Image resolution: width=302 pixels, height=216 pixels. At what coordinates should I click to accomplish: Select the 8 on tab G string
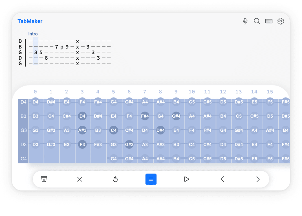[36, 52]
